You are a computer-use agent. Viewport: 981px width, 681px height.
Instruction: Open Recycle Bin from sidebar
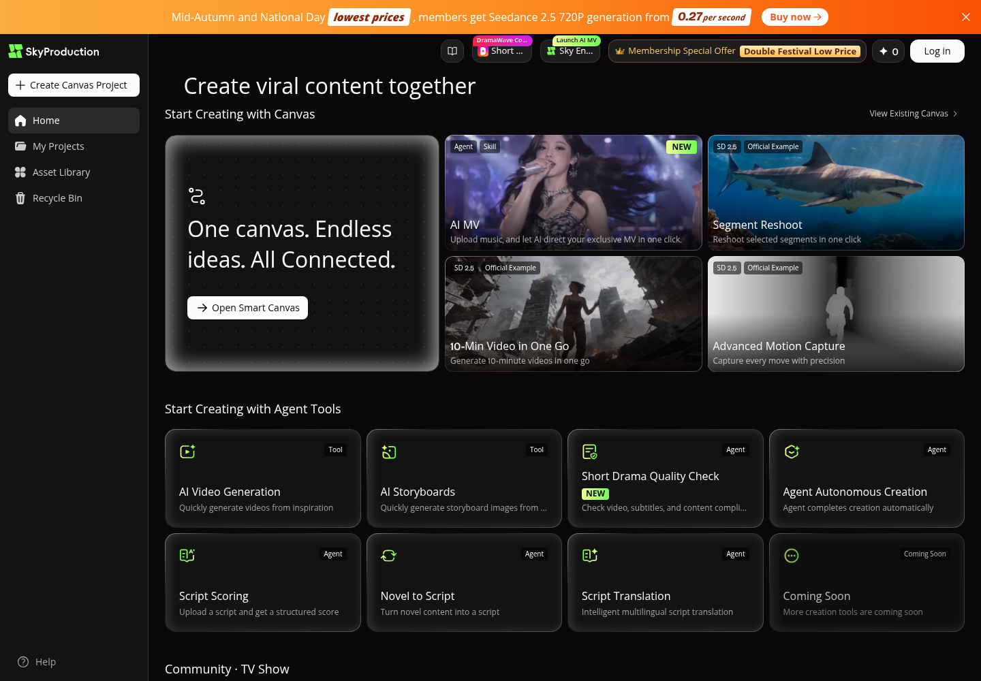74,198
